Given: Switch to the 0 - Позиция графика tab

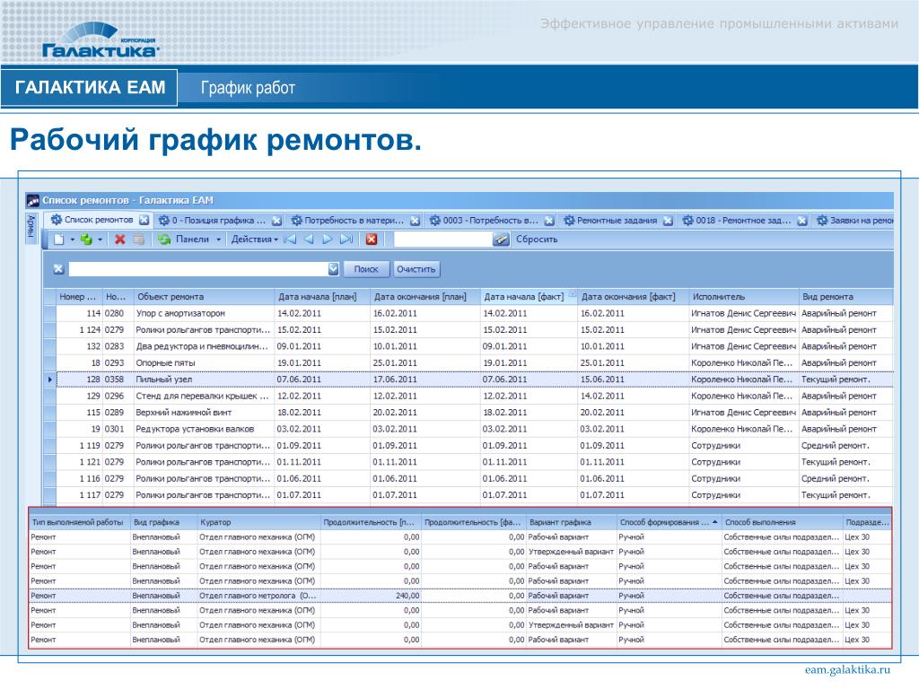Looking at the screenshot, I should [219, 221].
